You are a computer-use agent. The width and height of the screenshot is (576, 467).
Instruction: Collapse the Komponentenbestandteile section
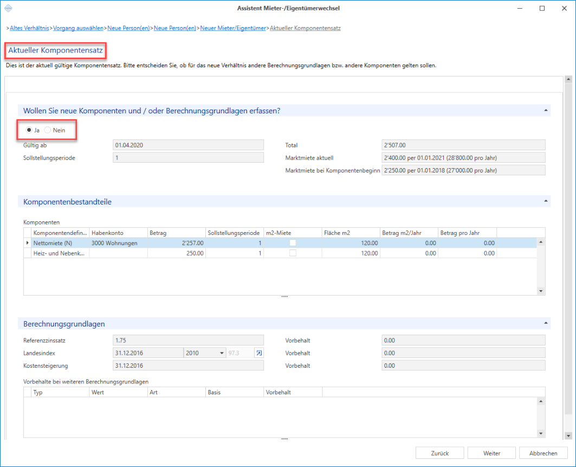pos(546,201)
